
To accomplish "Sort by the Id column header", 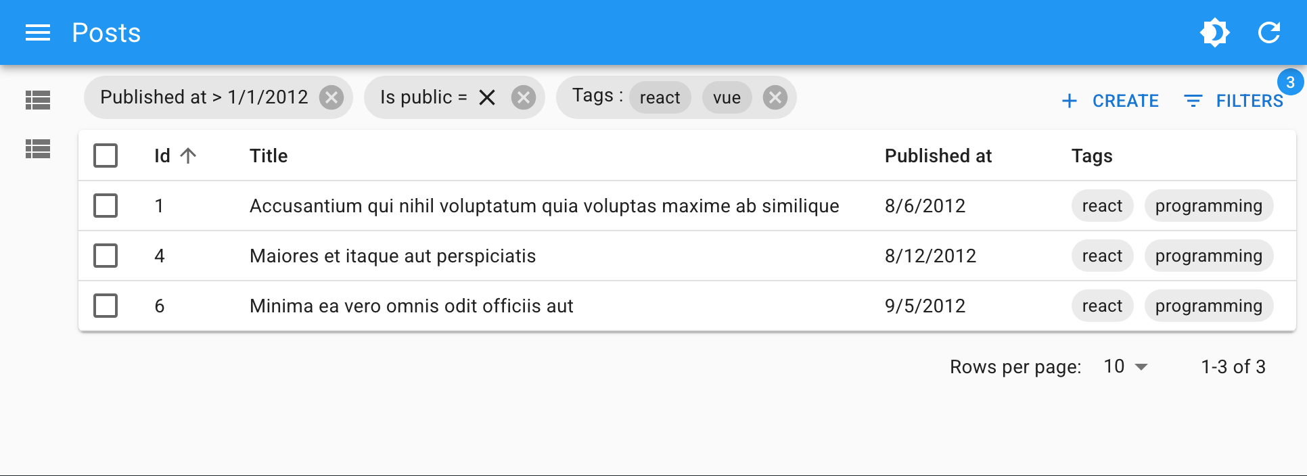I will point(162,156).
